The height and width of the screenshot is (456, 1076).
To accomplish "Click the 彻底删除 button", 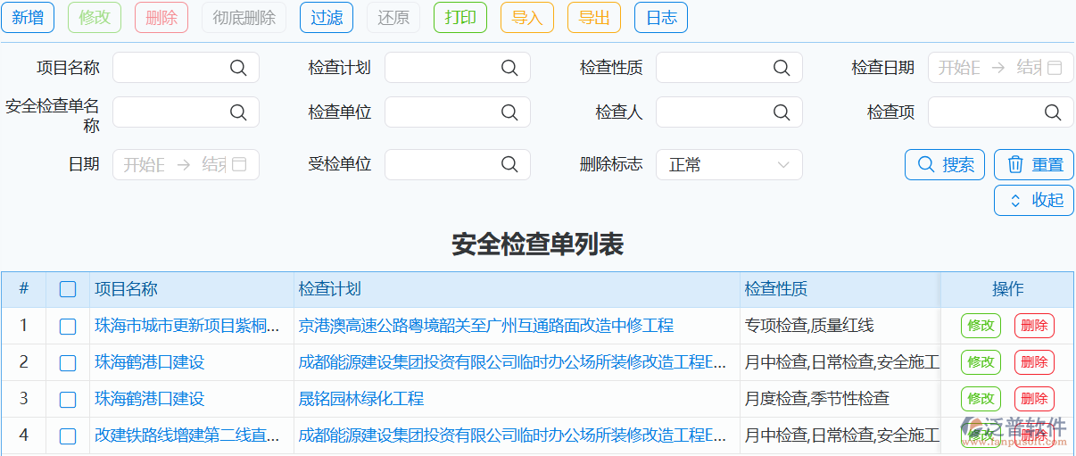I will (x=244, y=18).
